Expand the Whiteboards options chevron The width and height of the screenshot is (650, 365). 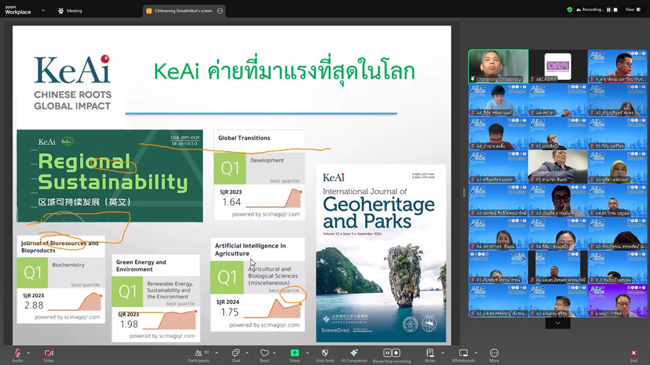click(x=476, y=353)
